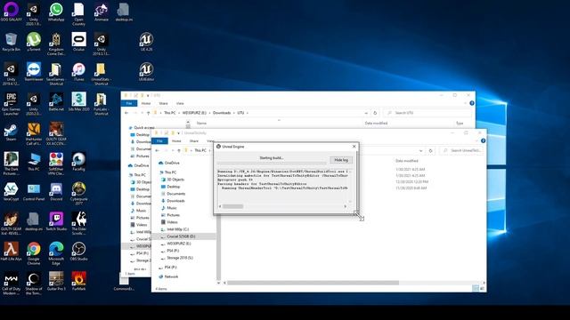
Task: Click the build log's right scroll arrow
Action: pos(346,206)
